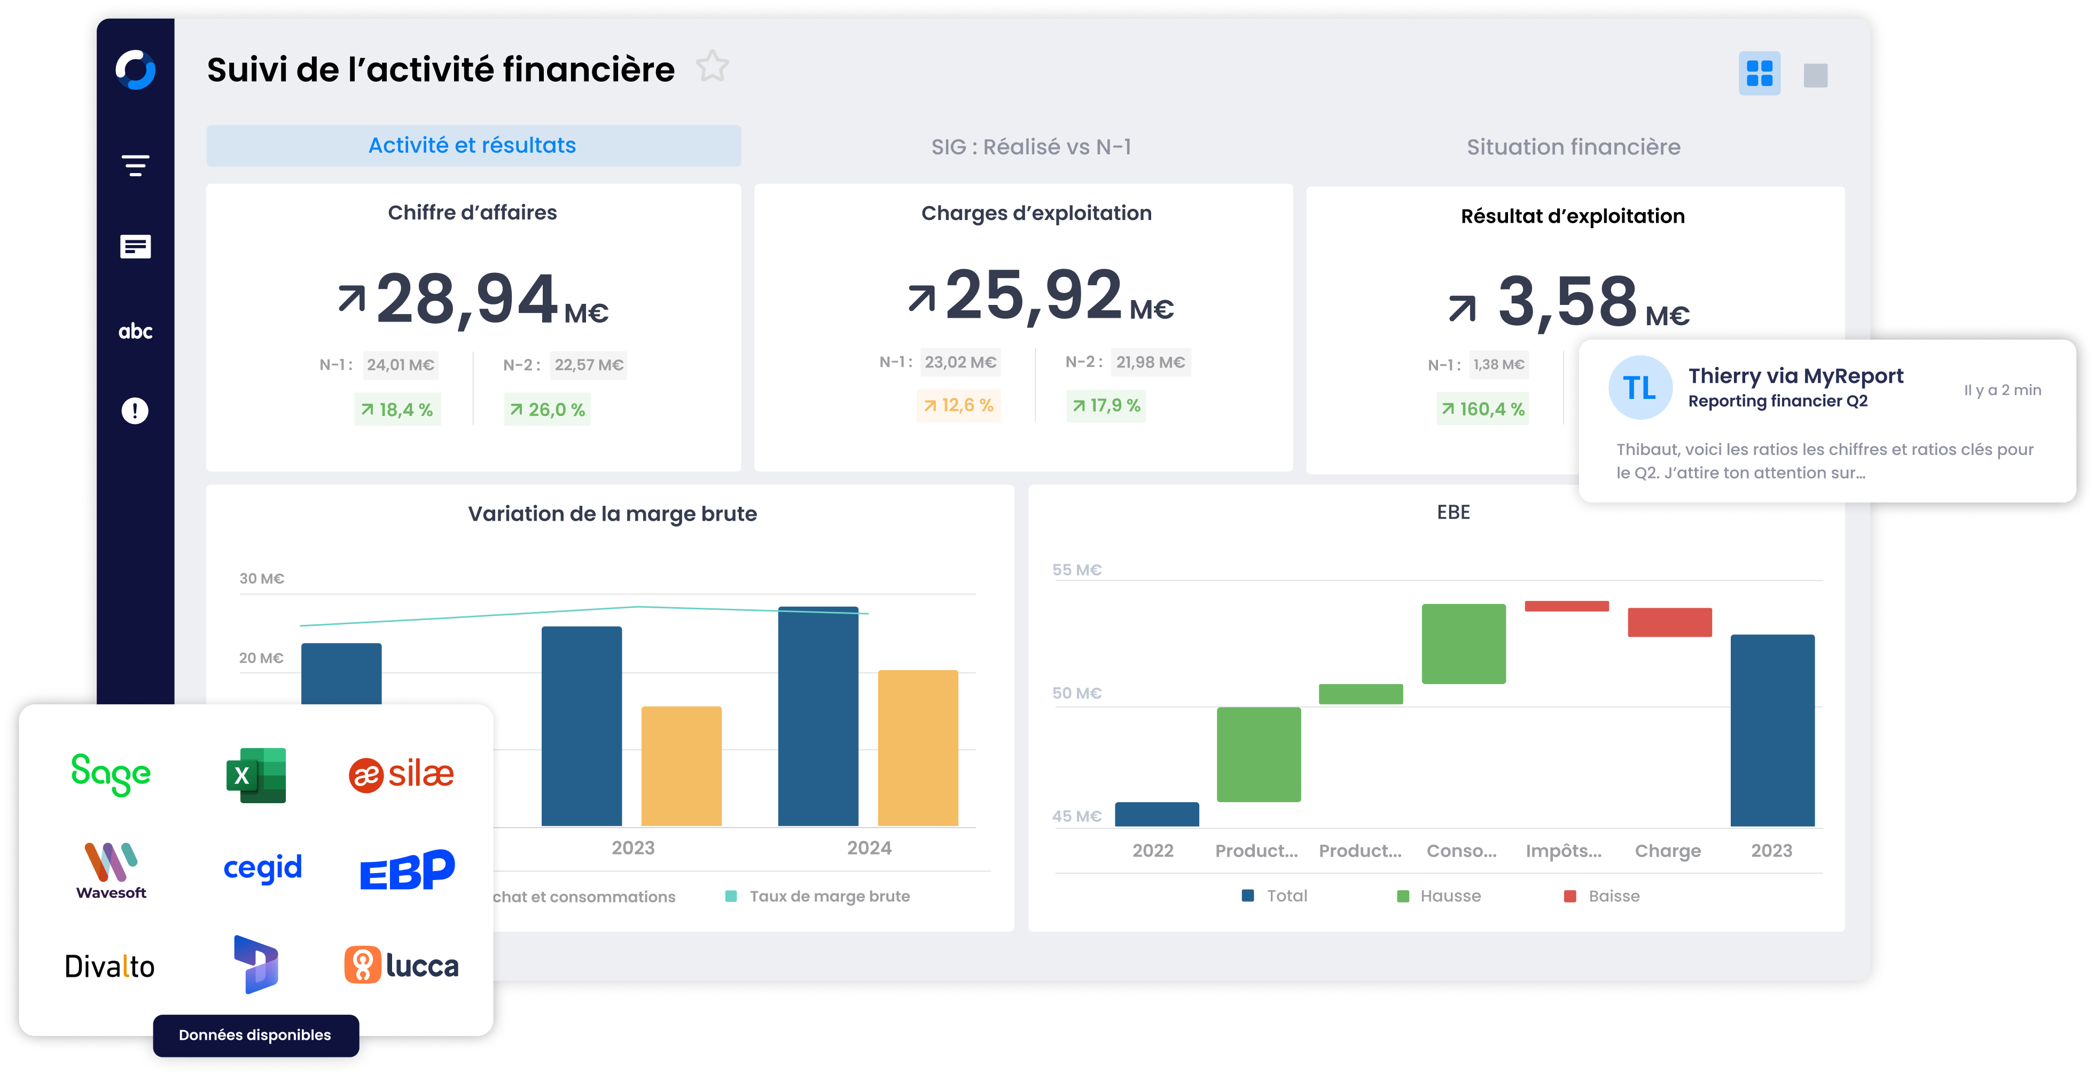The width and height of the screenshot is (2094, 1075).
Task: Click the MyReport logo in sidebar
Action: click(x=135, y=70)
